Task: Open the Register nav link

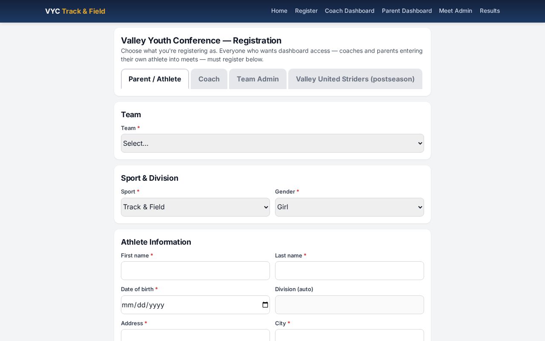Action: (x=306, y=11)
